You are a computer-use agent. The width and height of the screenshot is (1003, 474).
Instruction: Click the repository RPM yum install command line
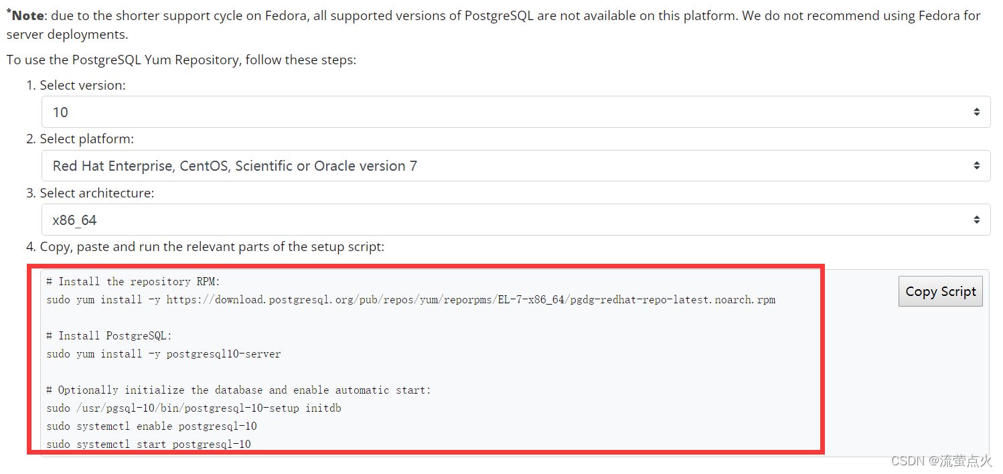(x=410, y=299)
